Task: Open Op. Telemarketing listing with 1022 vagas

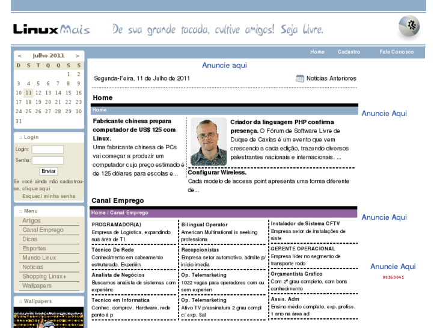Action: click(204, 275)
